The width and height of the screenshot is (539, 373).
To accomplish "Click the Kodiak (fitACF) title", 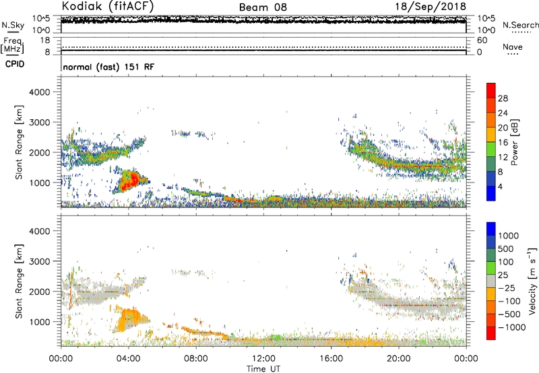I will 108,7.
